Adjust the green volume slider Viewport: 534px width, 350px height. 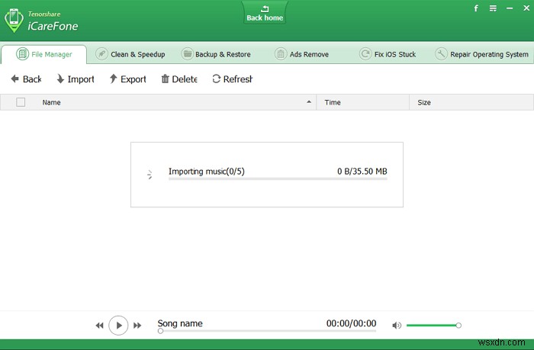tap(433, 326)
